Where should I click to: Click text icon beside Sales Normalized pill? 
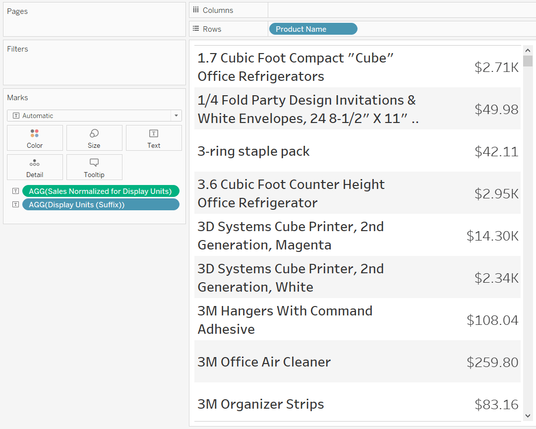(15, 191)
